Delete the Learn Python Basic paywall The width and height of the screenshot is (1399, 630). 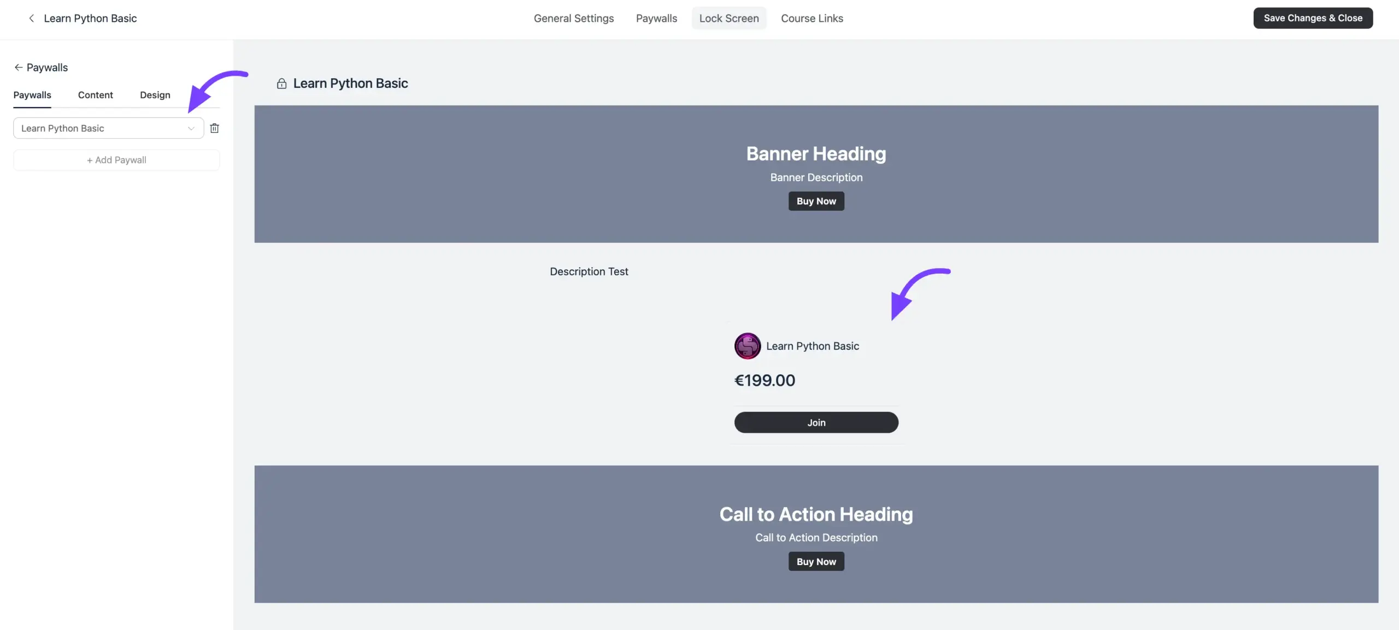pos(214,128)
